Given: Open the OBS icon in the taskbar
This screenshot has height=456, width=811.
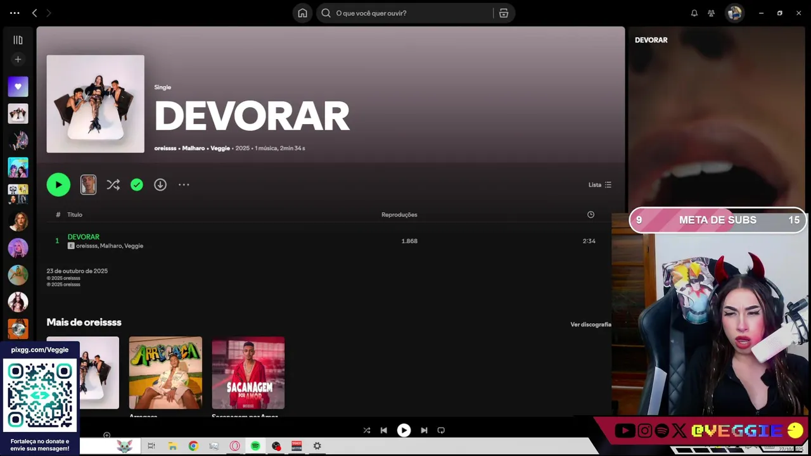Looking at the screenshot, I should [x=276, y=446].
